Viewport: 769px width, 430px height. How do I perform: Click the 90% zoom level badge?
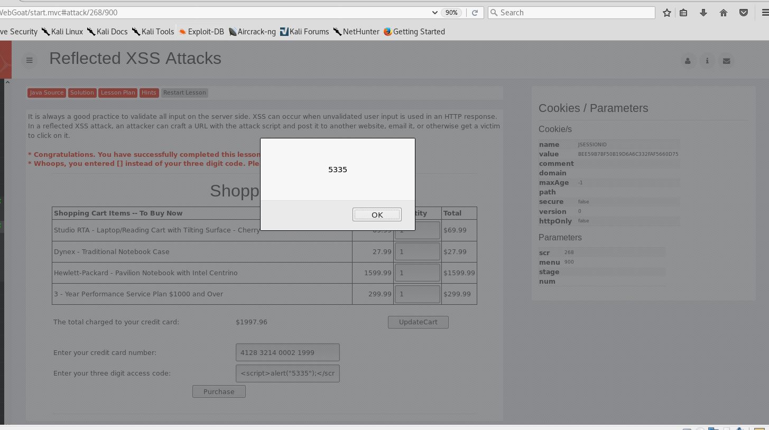point(451,13)
